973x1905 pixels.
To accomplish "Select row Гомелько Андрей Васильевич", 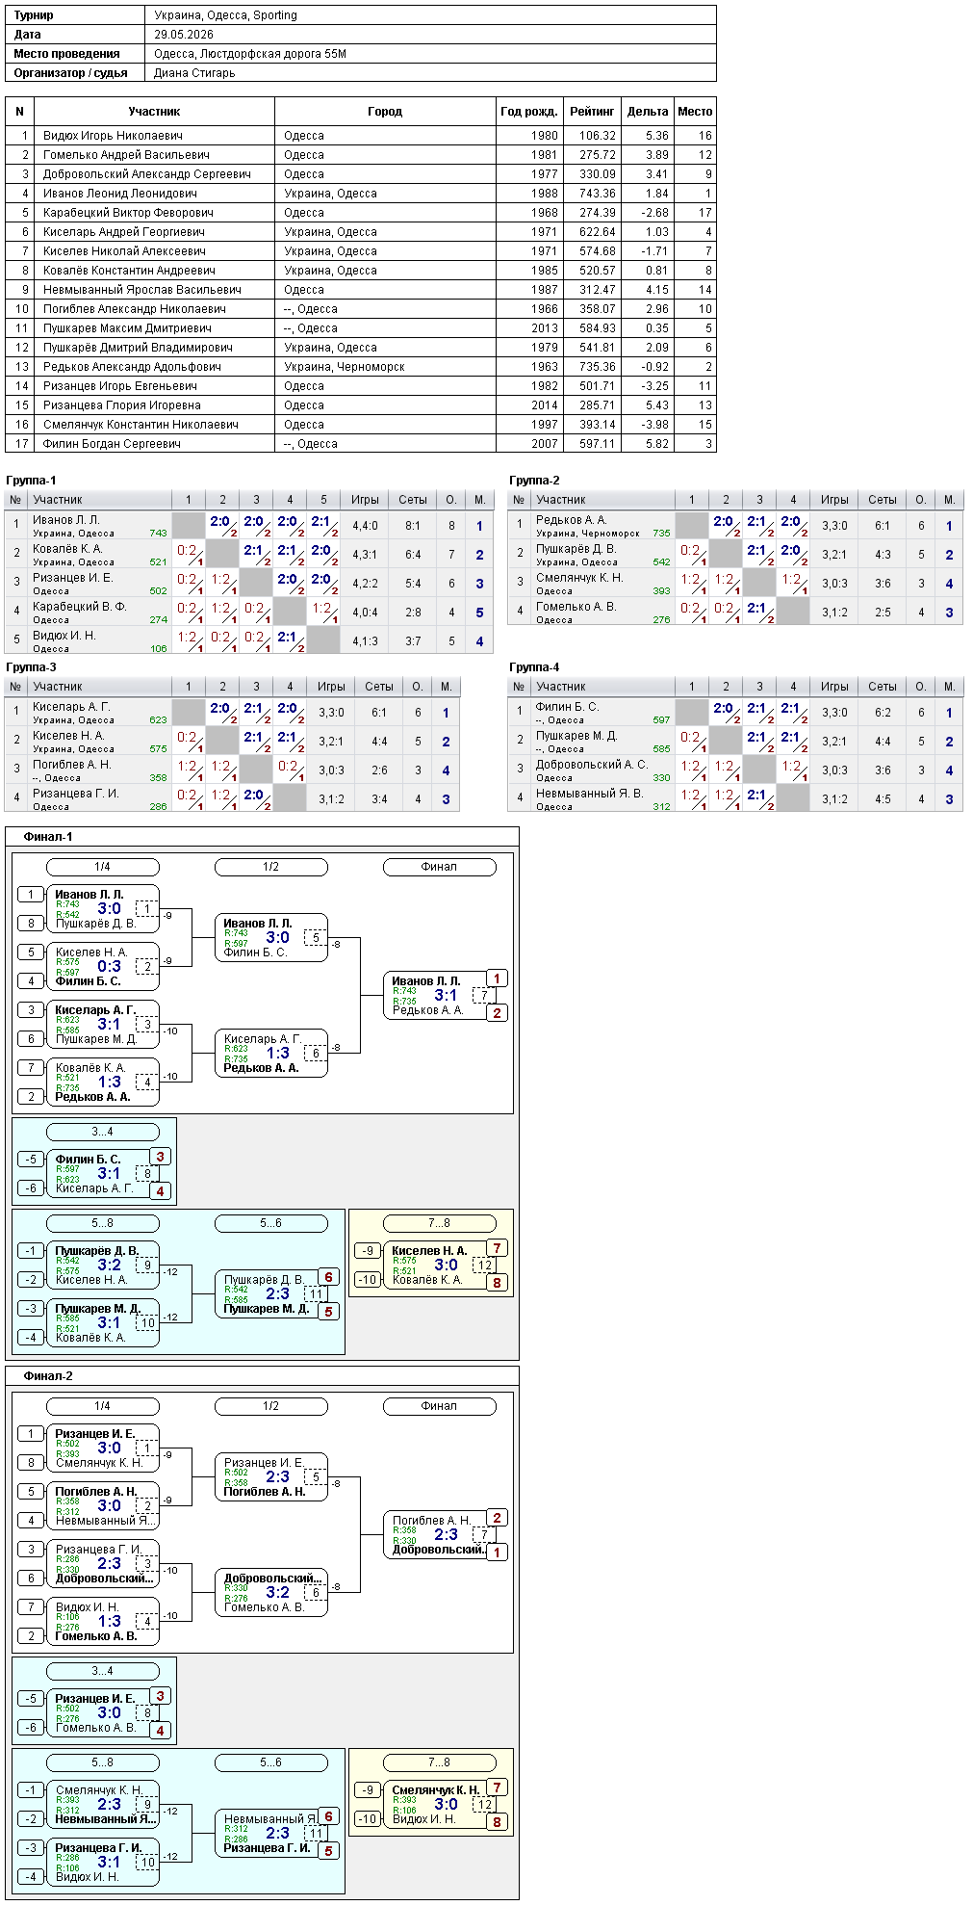I will (361, 155).
